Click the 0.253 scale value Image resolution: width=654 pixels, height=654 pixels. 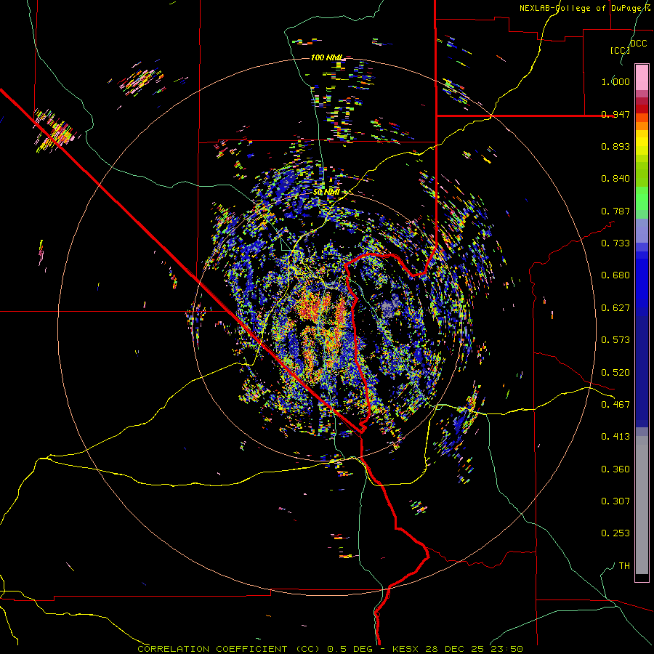615,533
